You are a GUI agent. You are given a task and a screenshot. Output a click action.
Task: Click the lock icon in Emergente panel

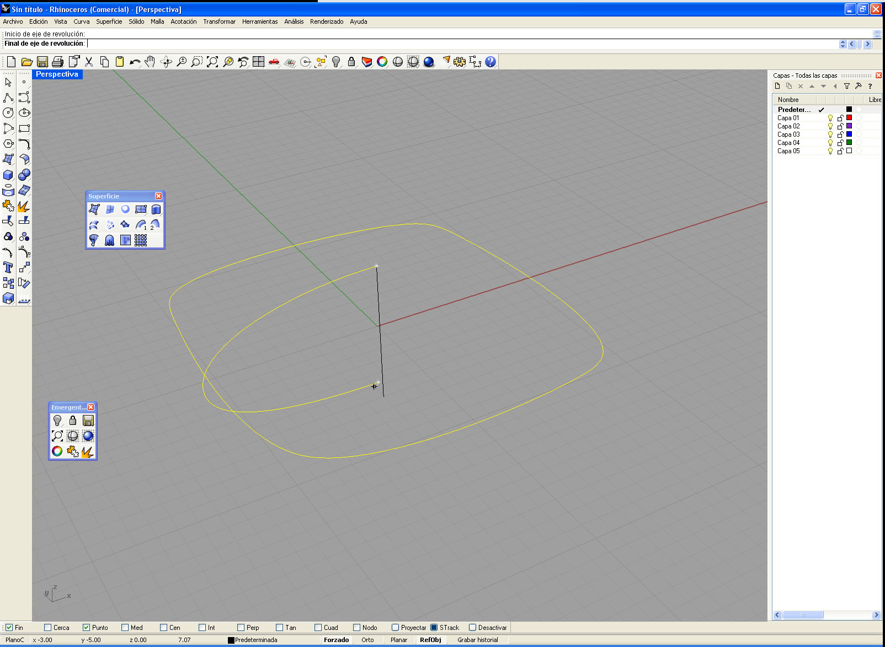point(73,420)
